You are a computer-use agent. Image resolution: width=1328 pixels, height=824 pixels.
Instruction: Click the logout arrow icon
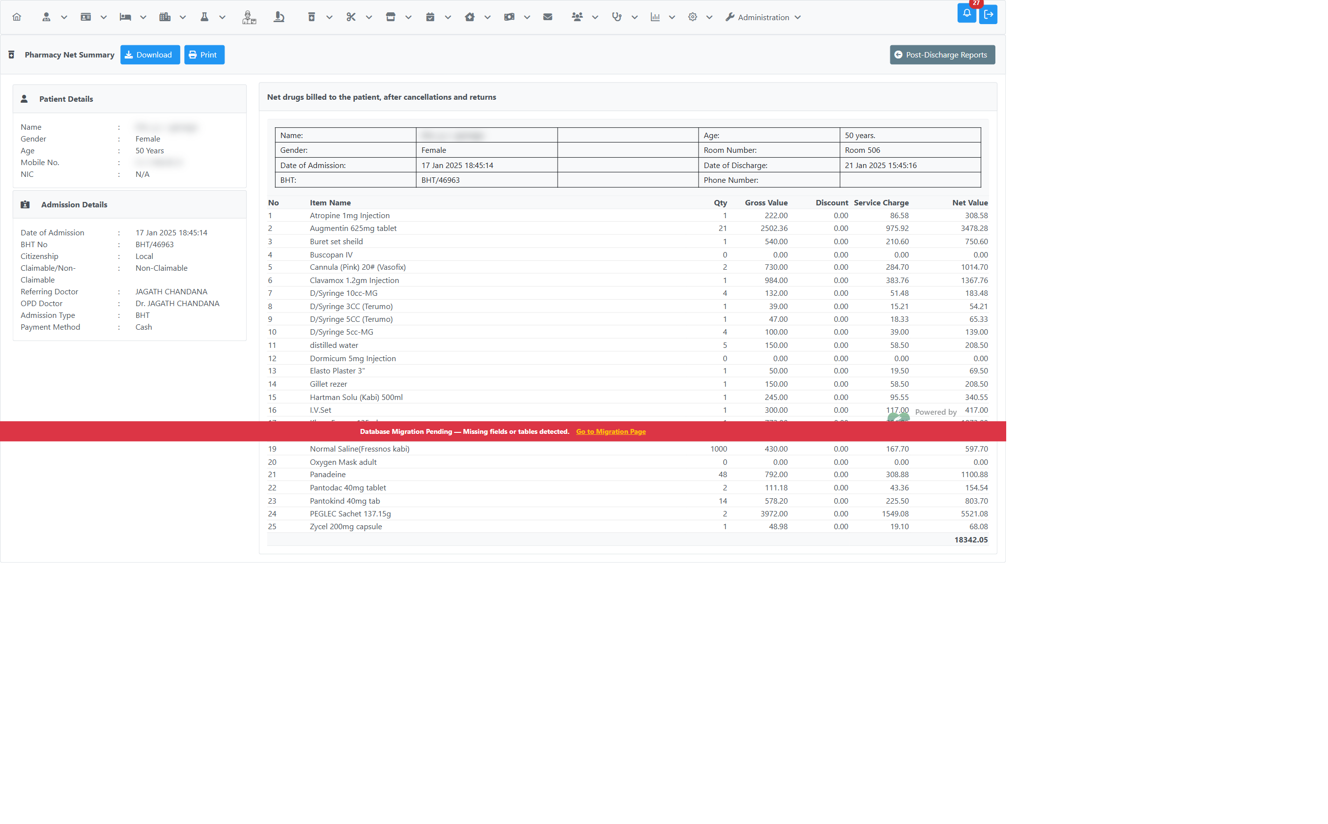pyautogui.click(x=988, y=14)
